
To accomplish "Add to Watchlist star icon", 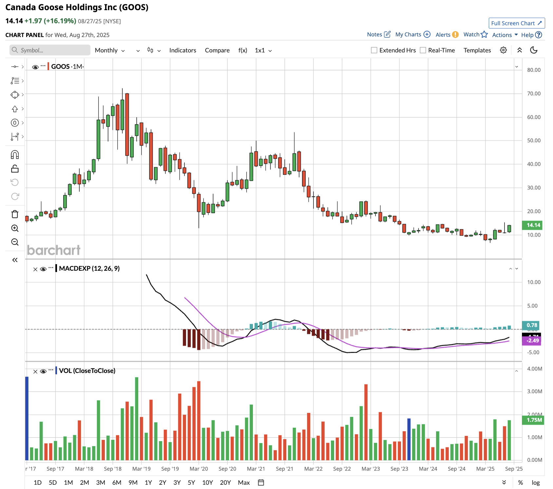I will (484, 34).
